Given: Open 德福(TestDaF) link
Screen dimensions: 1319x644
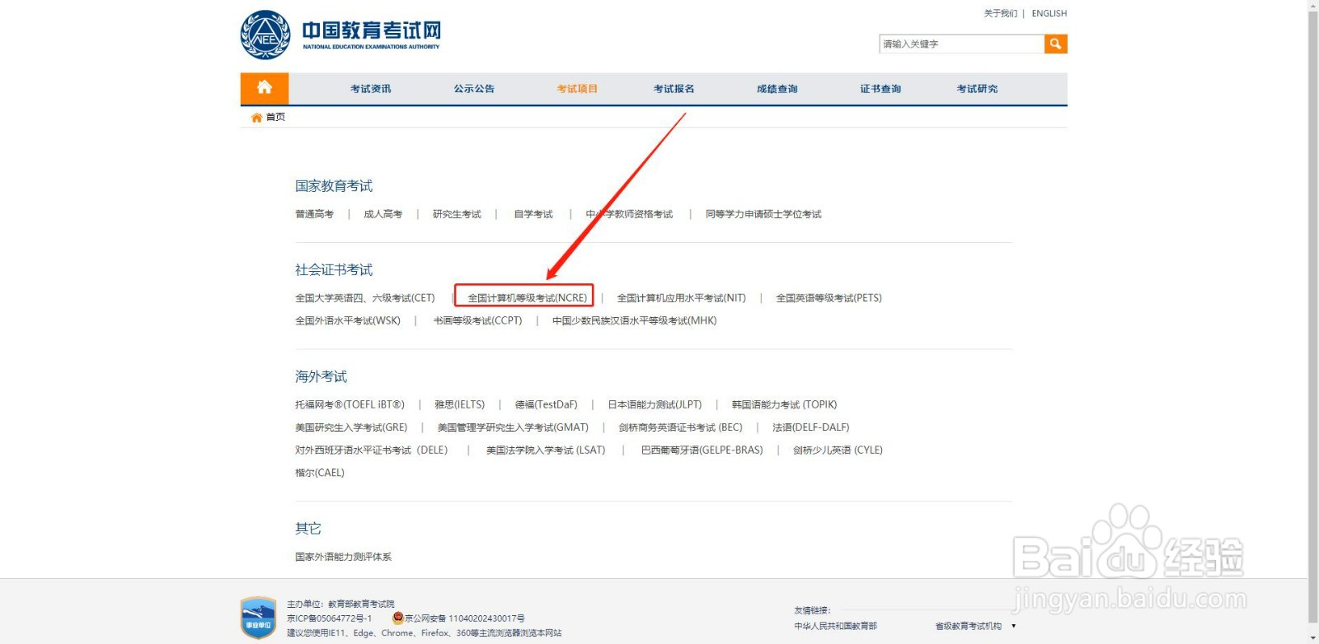Looking at the screenshot, I should coord(547,404).
